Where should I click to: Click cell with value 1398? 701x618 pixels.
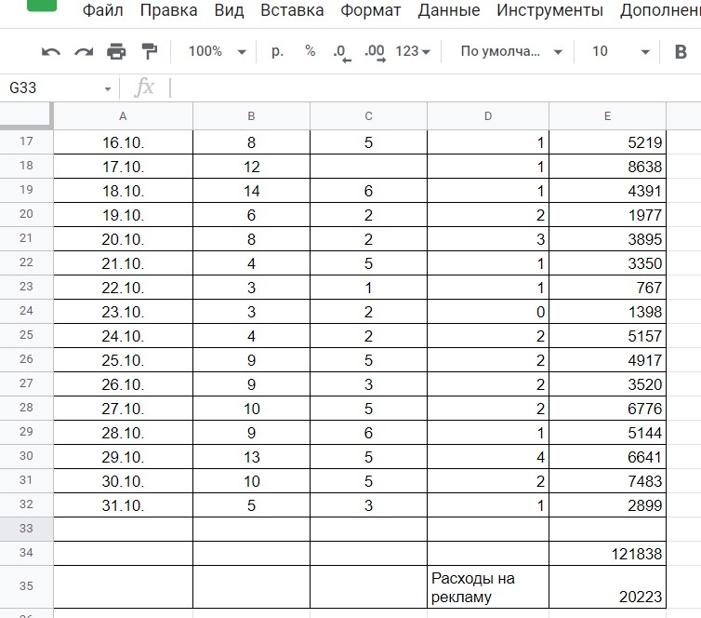pyautogui.click(x=607, y=312)
